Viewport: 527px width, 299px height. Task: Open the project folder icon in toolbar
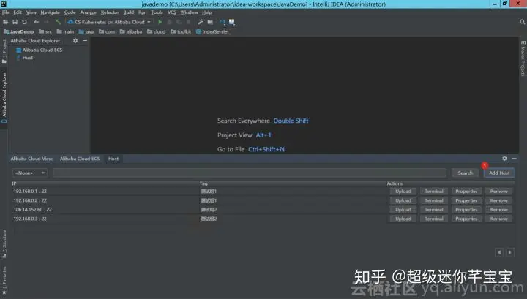(5, 22)
